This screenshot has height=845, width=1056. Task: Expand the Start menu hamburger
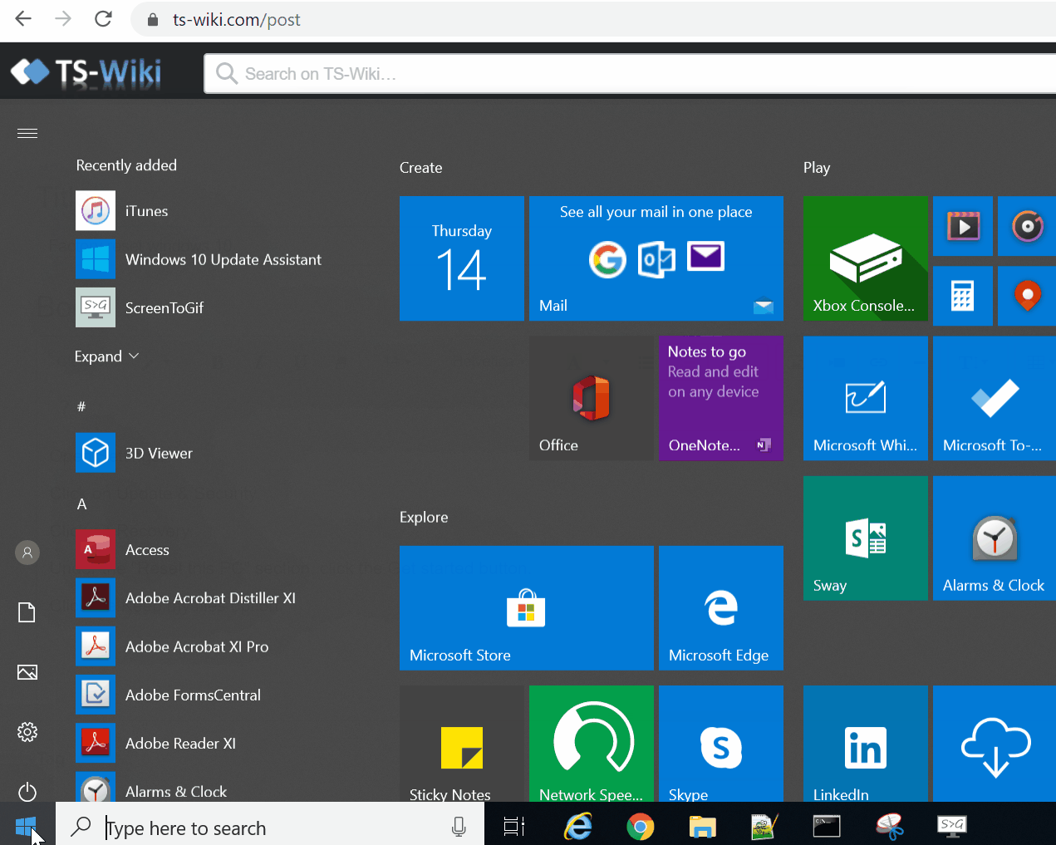pos(27,133)
